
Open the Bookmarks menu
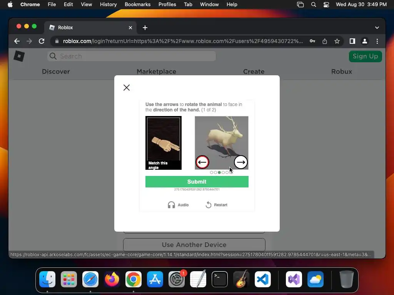[x=137, y=4]
